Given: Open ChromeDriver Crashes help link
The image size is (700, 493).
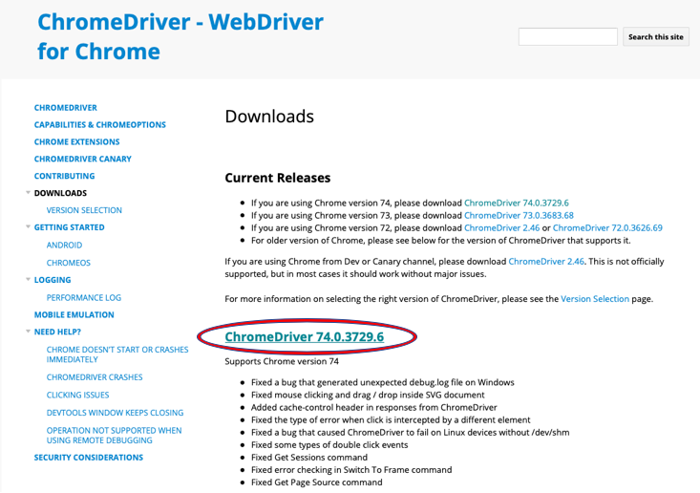Looking at the screenshot, I should coord(95,377).
